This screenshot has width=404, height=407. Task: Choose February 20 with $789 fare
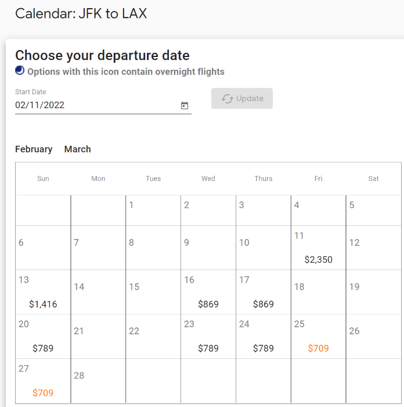[43, 337]
